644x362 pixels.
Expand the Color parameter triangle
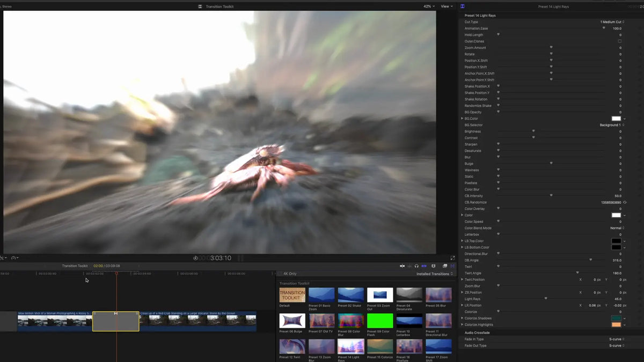pyautogui.click(x=462, y=215)
